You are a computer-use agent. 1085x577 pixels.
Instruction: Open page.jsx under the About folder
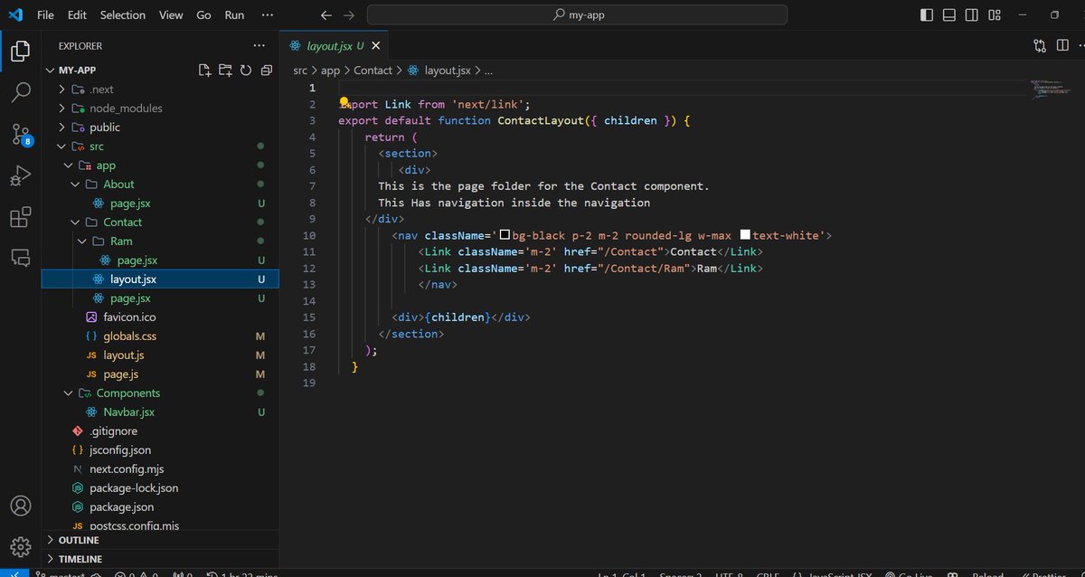[x=129, y=203]
